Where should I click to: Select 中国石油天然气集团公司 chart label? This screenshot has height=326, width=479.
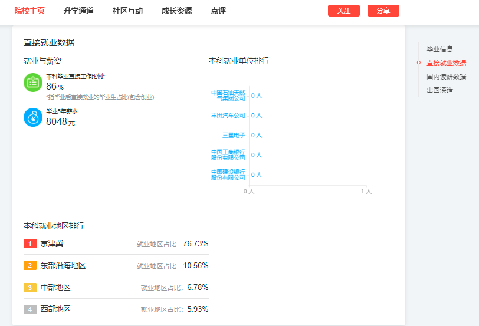228,96
